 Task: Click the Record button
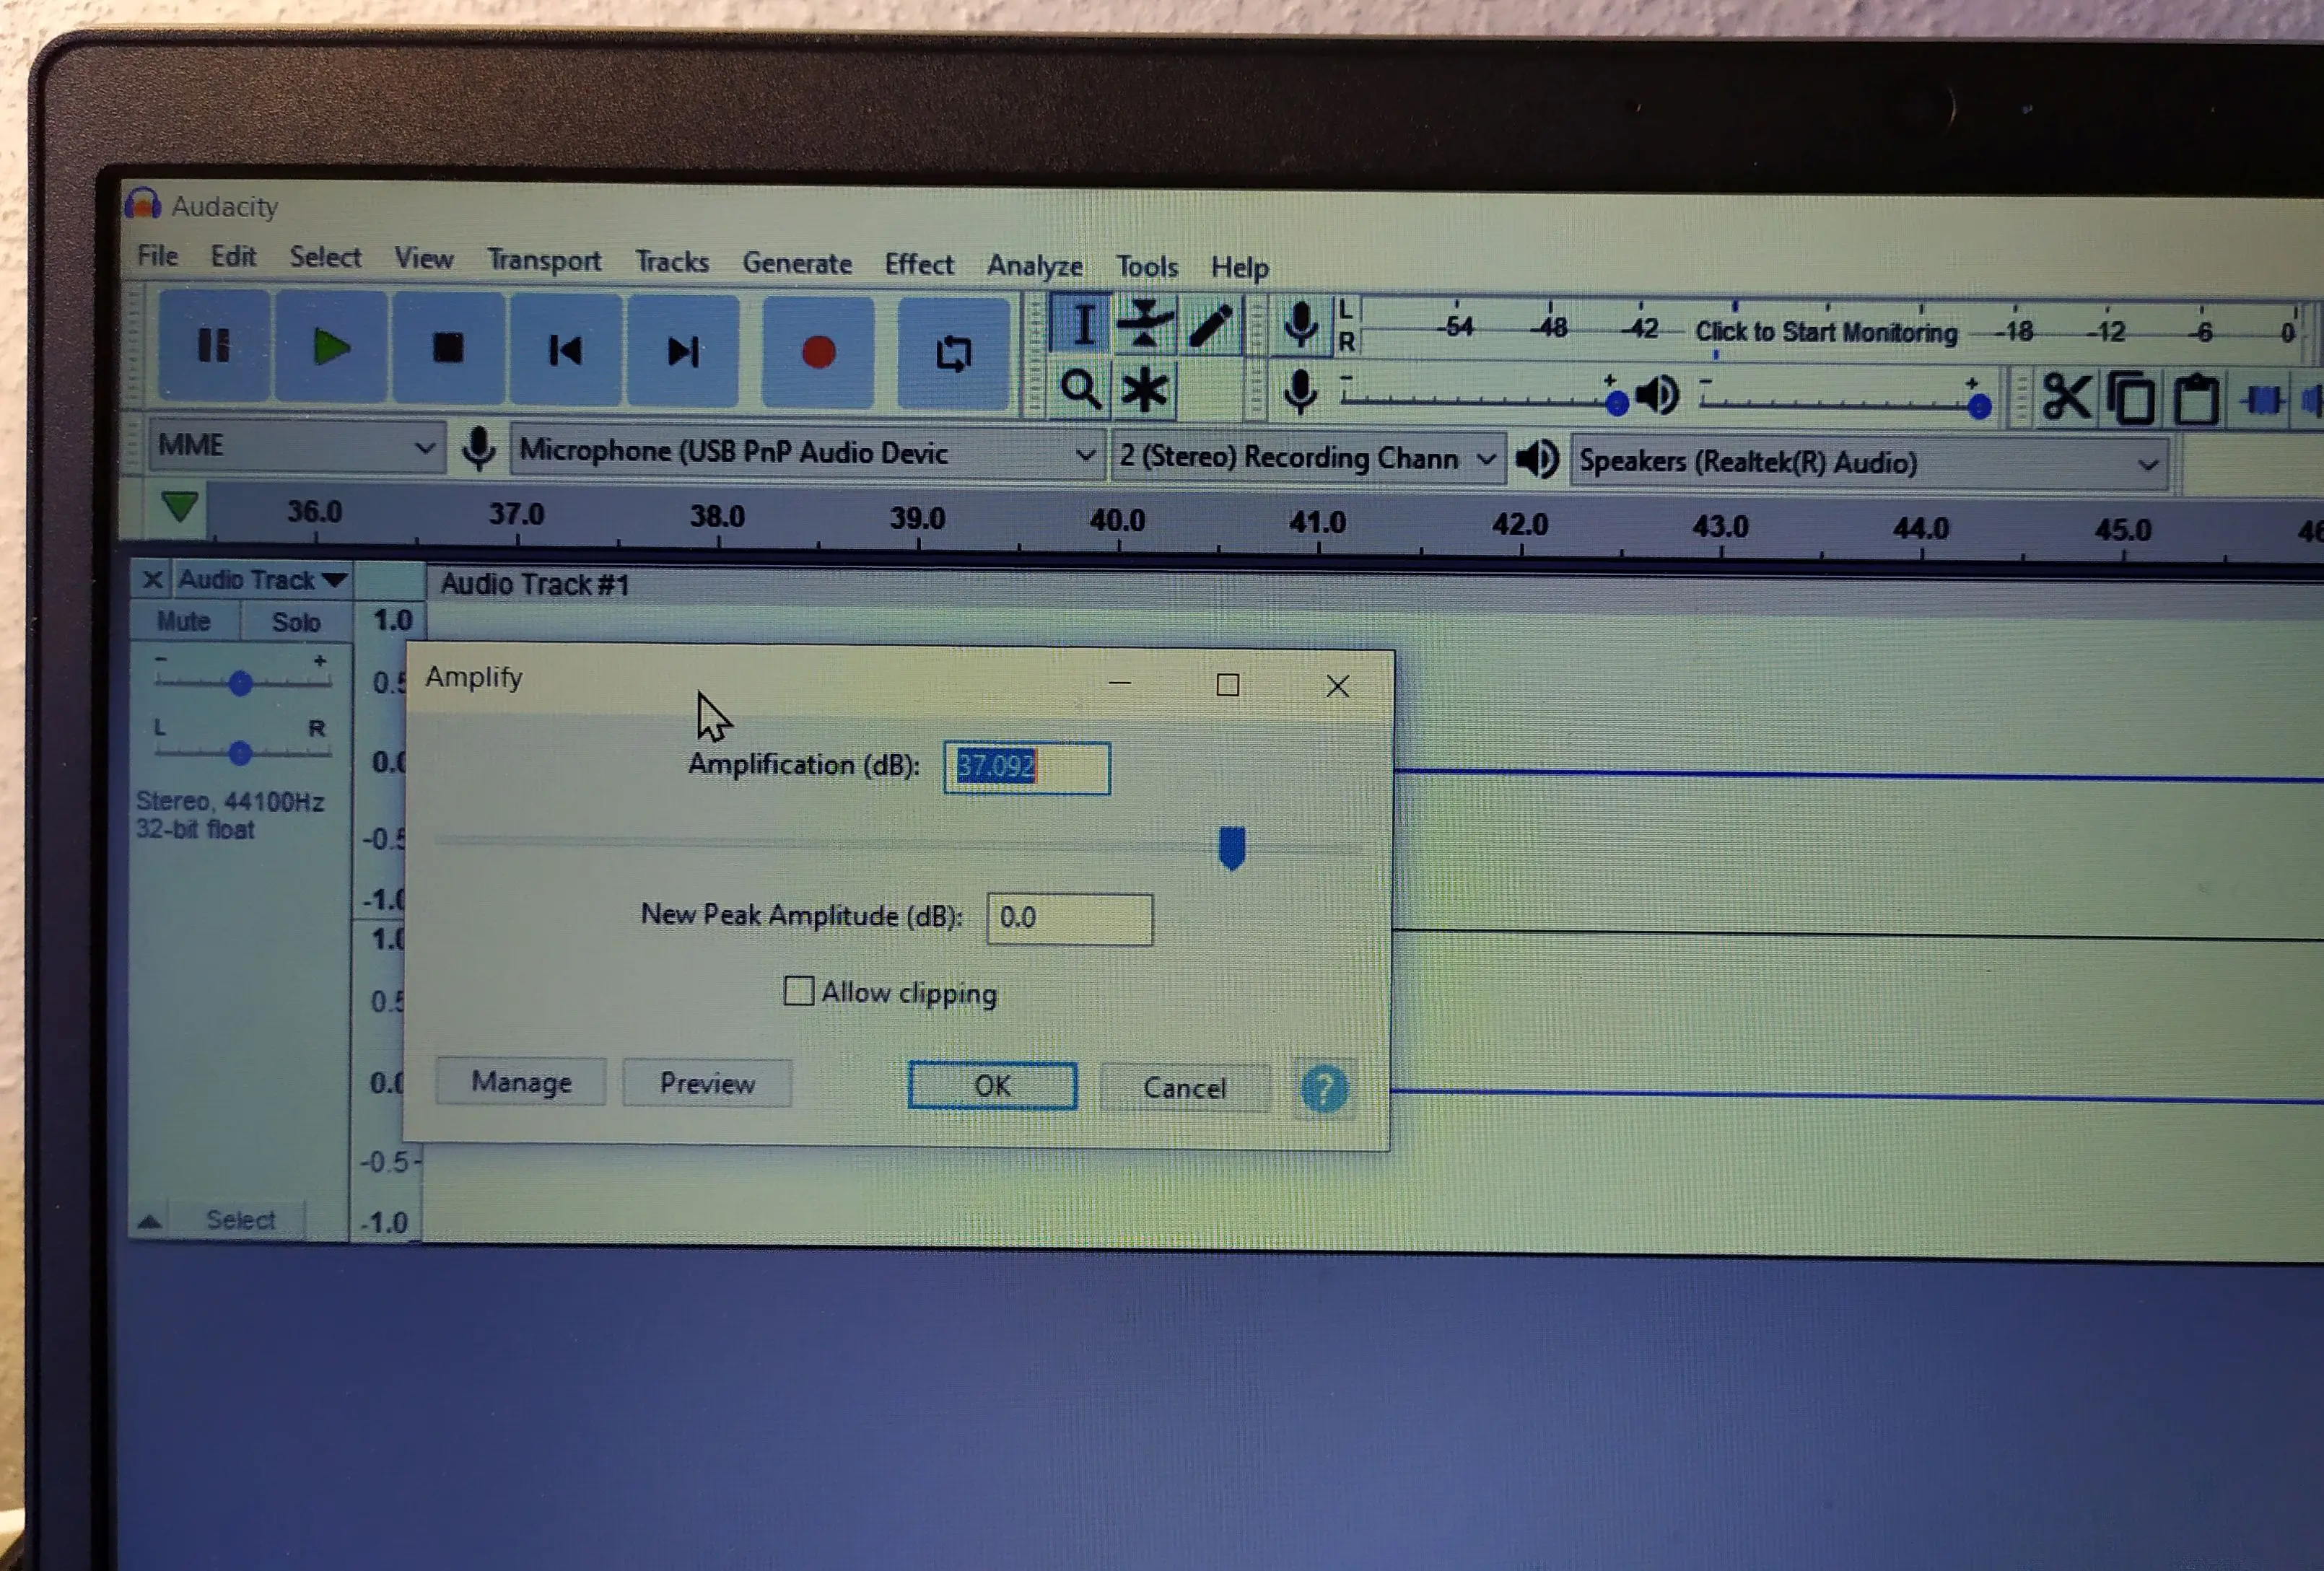[x=818, y=352]
